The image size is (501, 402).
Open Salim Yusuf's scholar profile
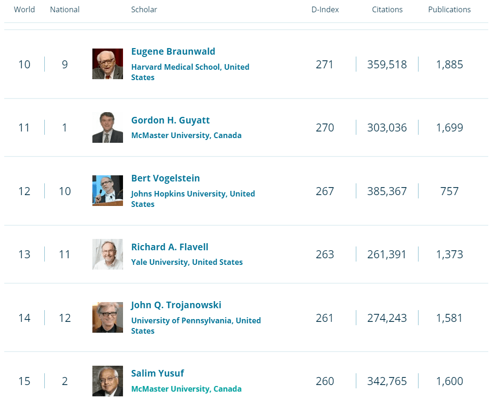click(157, 373)
